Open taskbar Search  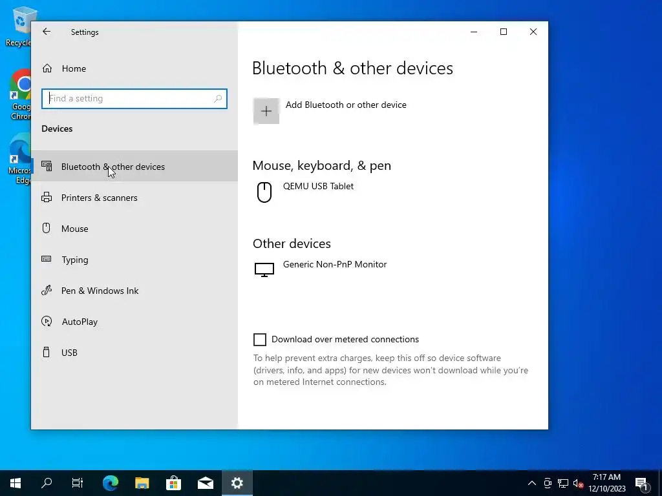(47, 483)
